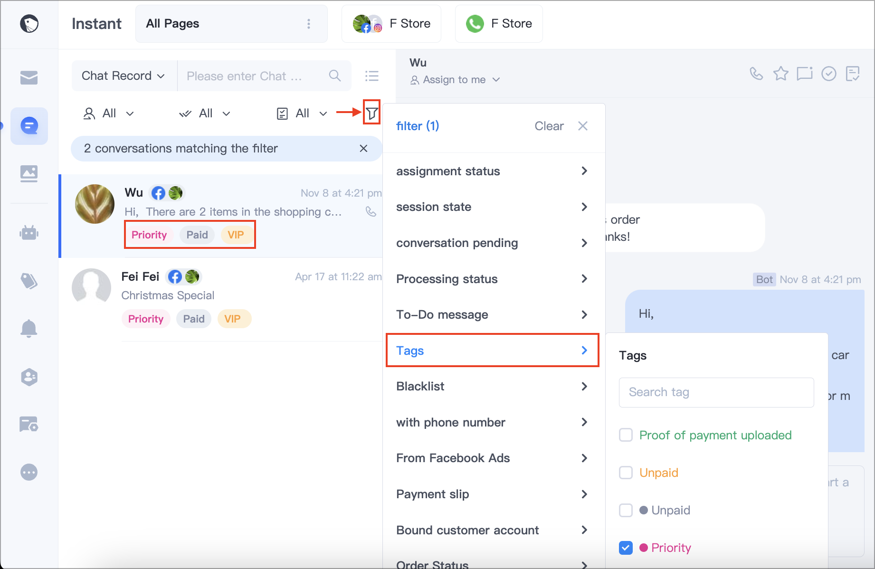Image resolution: width=875 pixels, height=569 pixels.
Task: Open the customer contacts sidebar icon
Action: tap(29, 377)
